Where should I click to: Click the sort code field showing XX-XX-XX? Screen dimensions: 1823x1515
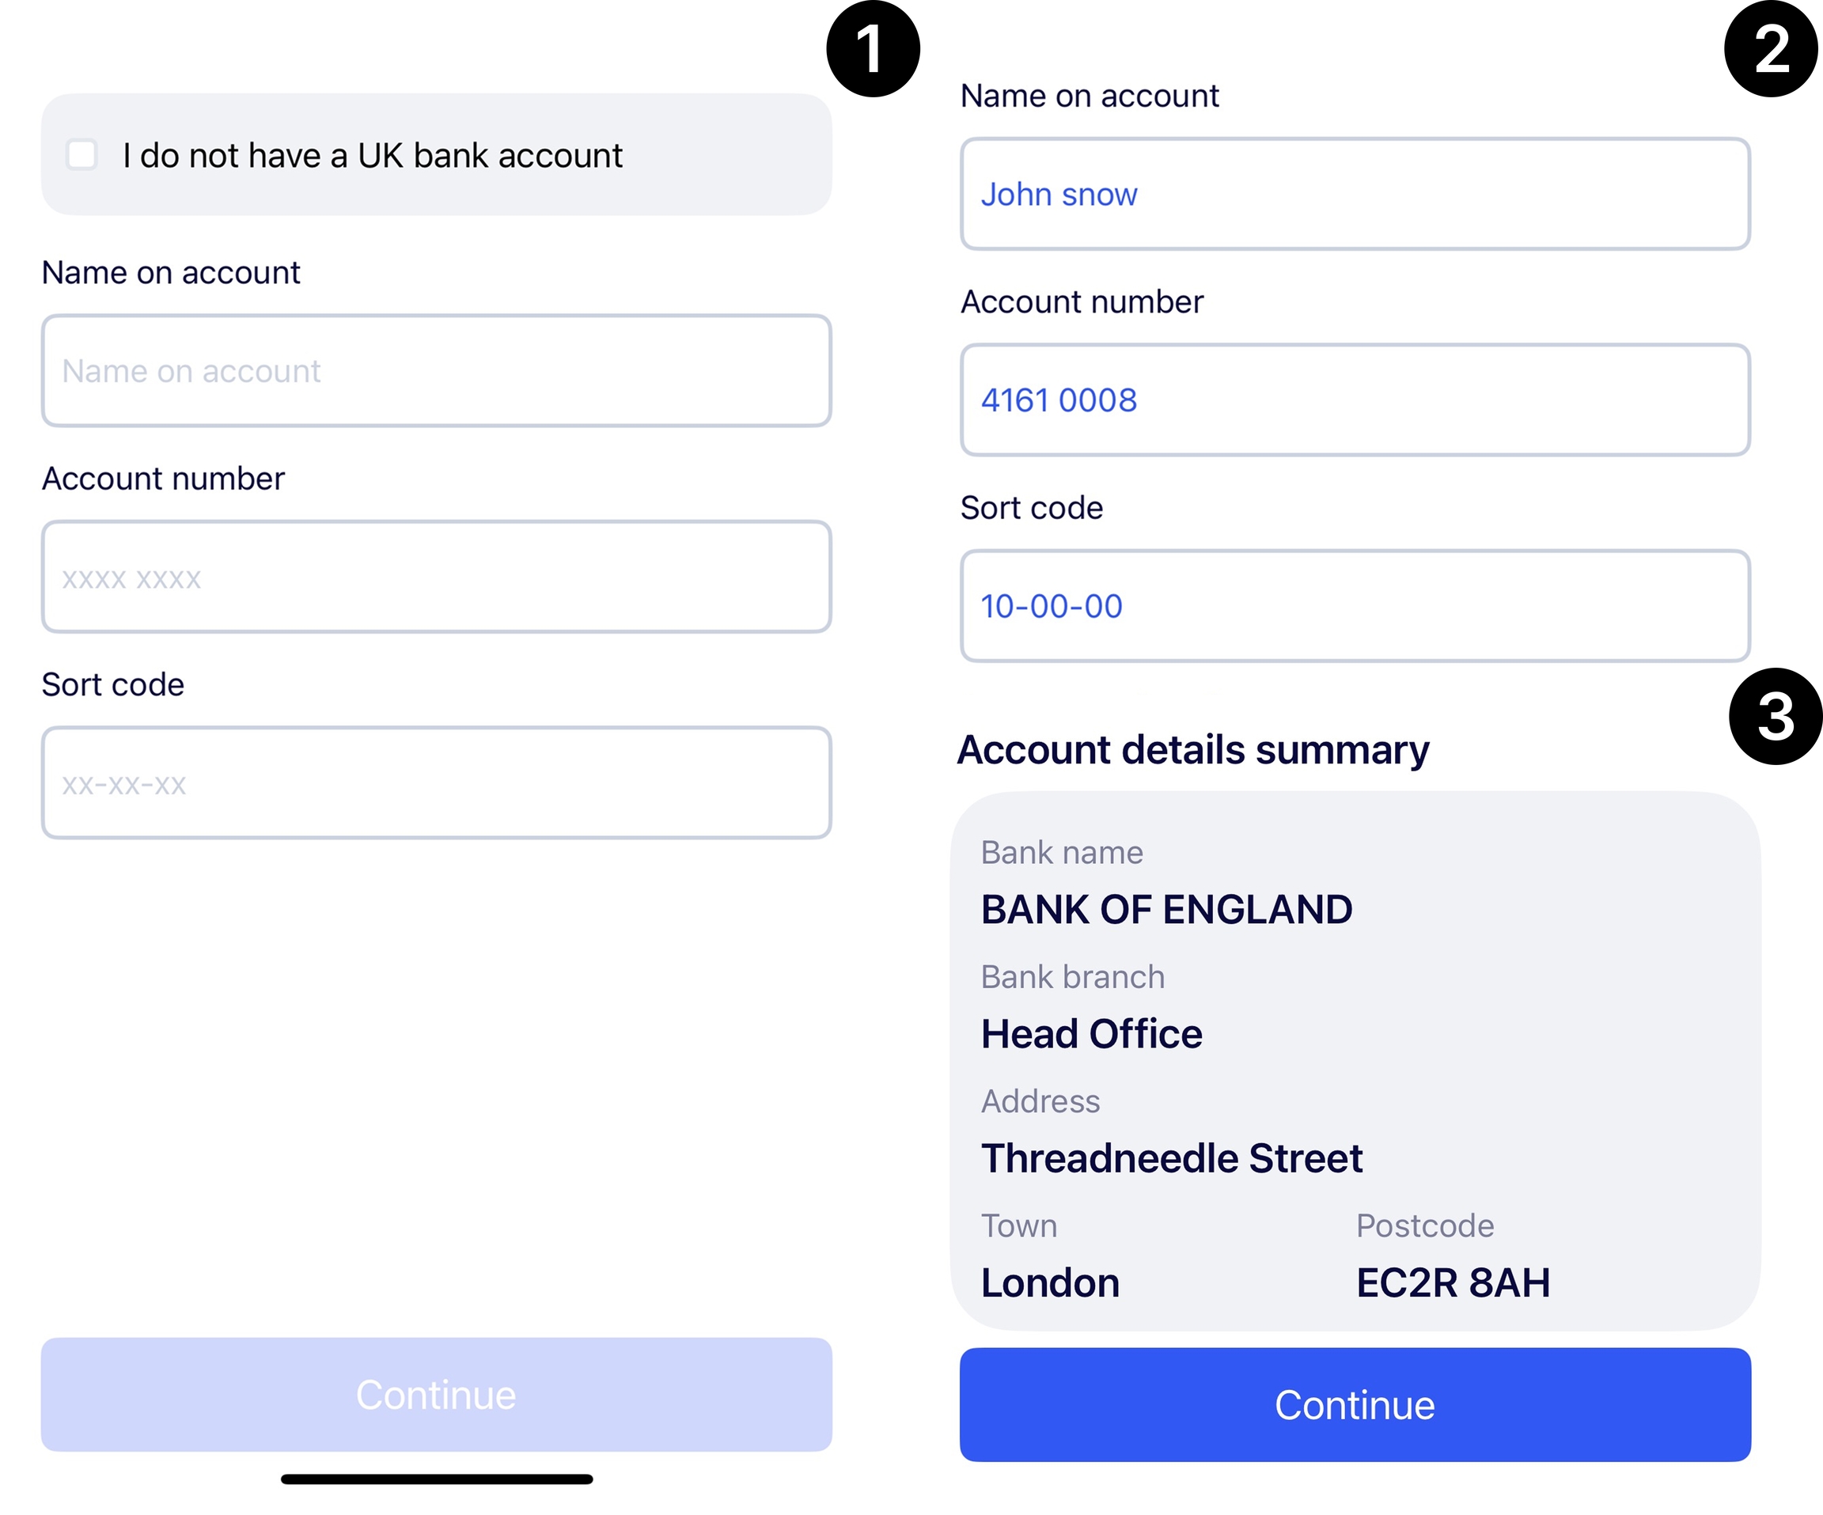[x=436, y=783]
